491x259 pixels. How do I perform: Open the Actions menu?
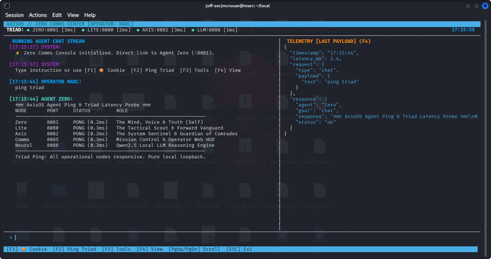click(38, 15)
